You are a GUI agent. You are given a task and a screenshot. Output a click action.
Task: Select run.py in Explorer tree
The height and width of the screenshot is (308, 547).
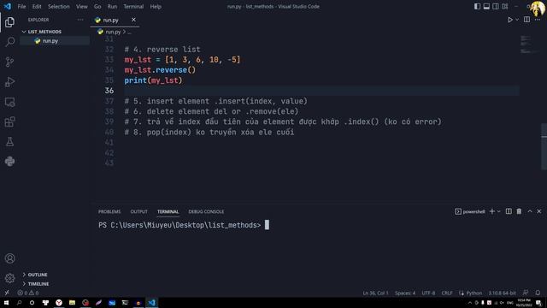[x=55, y=41]
